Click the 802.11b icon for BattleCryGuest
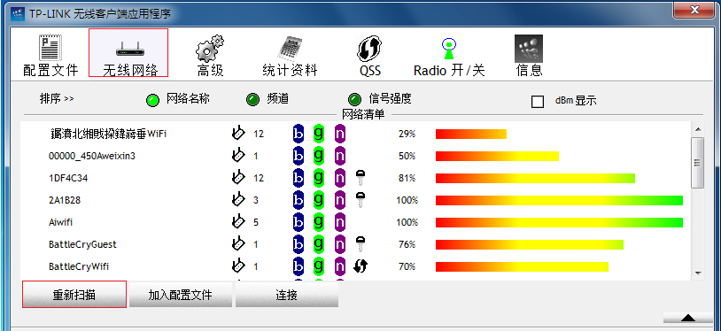Viewport: 721px width, 331px height. (x=298, y=244)
